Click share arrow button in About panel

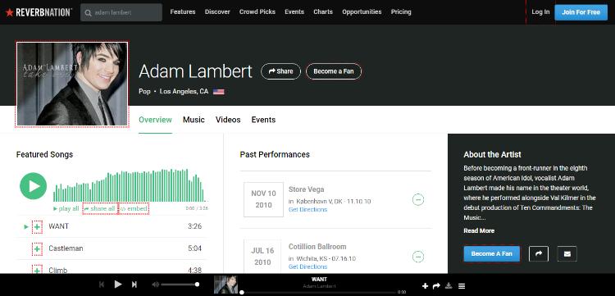click(x=539, y=253)
